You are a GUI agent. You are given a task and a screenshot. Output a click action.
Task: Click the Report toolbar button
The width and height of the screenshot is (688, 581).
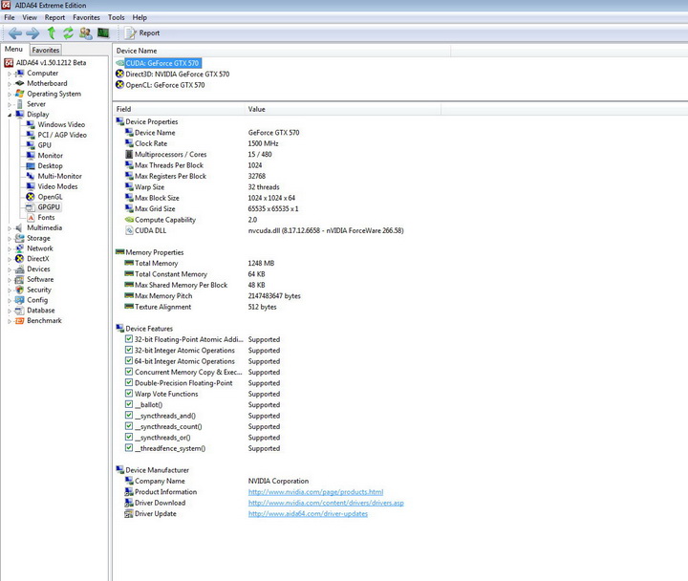pos(142,32)
